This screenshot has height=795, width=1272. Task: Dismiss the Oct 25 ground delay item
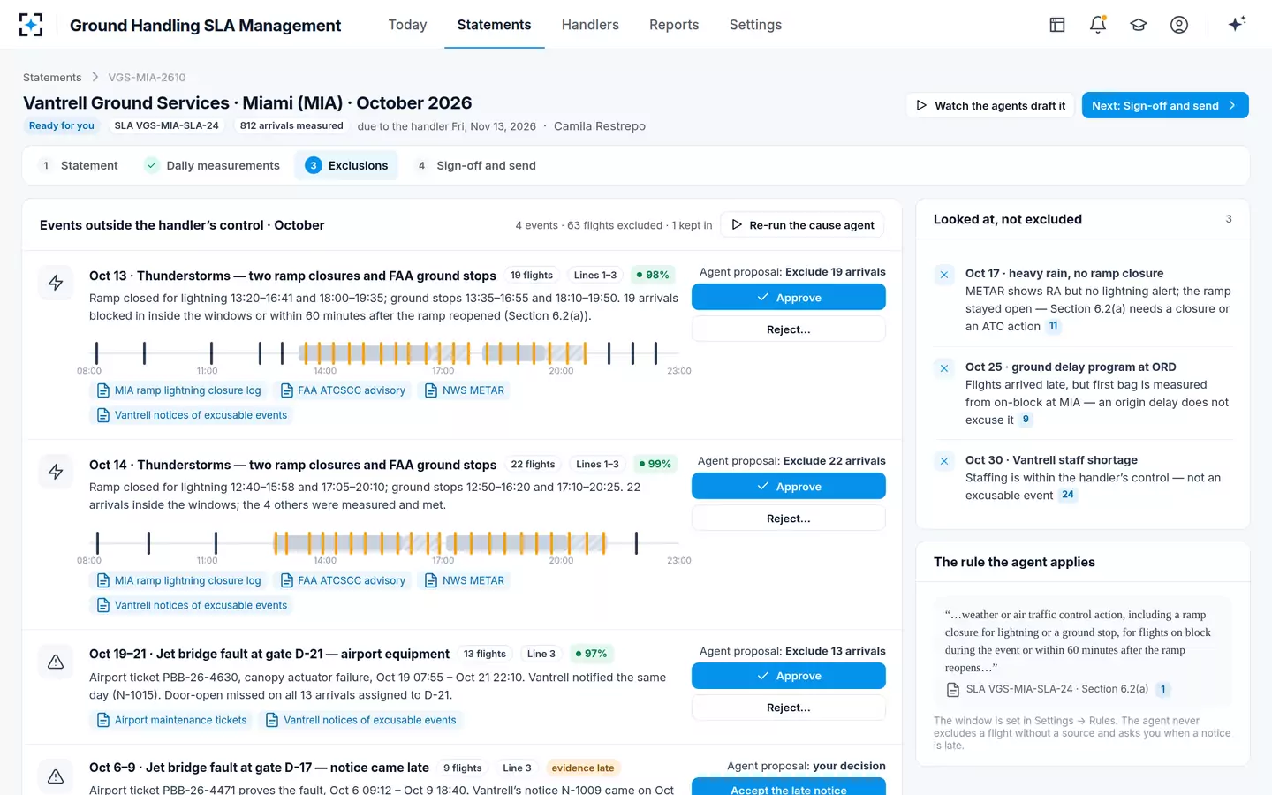click(944, 368)
